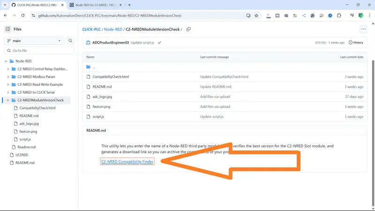Screen dimensions: 375x211
Task: Open script.js in file list
Action: pos(98,117)
